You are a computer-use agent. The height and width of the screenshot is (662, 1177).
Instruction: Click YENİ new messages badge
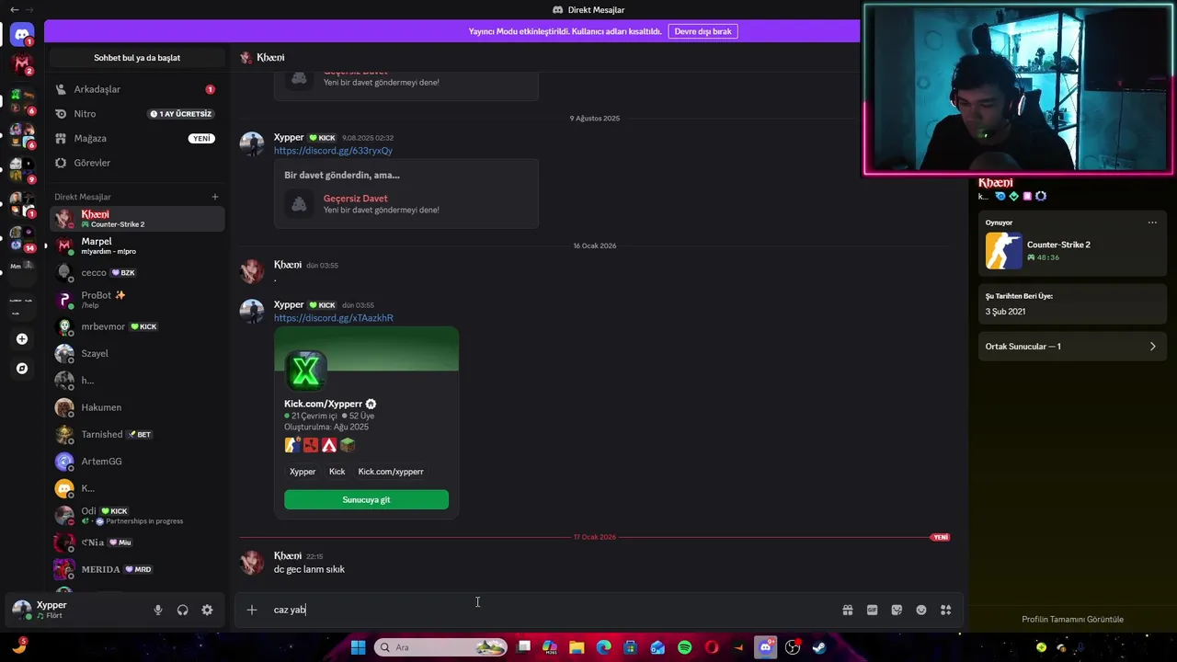pyautogui.click(x=940, y=537)
